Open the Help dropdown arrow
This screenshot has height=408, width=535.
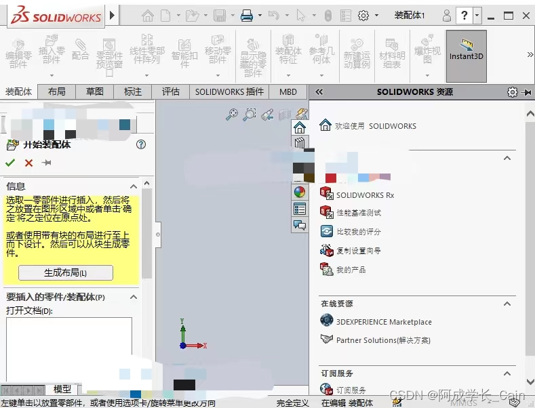pyautogui.click(x=477, y=16)
